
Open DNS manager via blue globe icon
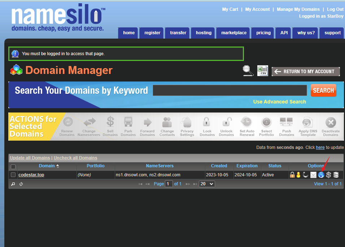click(321, 175)
